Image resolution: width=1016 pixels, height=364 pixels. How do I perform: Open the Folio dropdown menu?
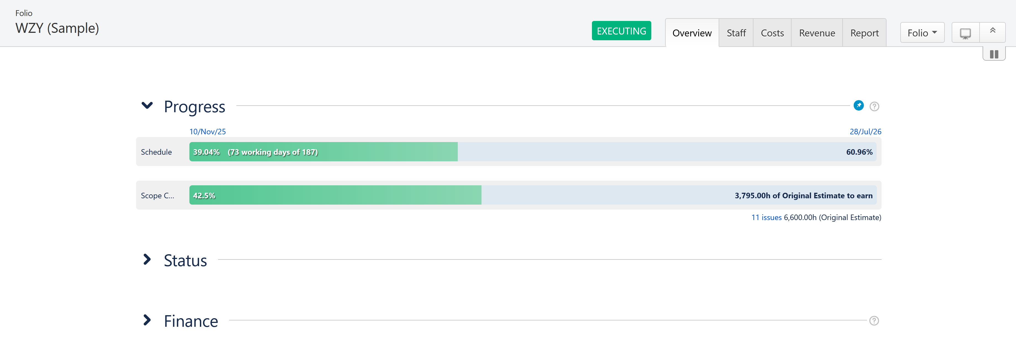point(922,33)
